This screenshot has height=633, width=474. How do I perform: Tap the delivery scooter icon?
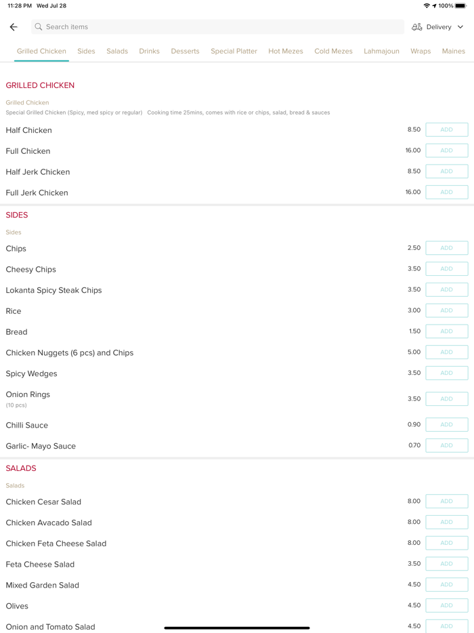(417, 27)
